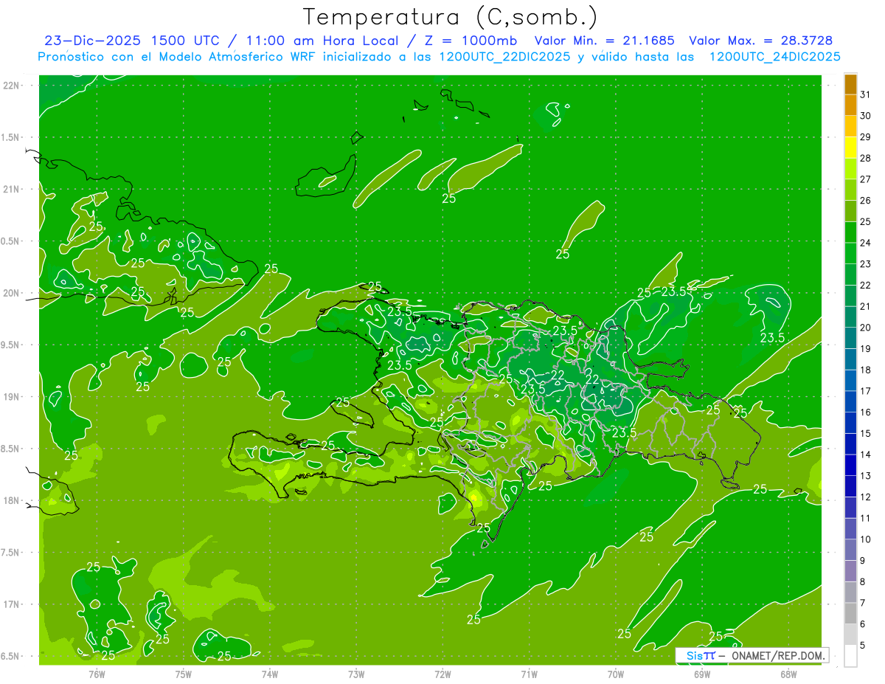Click the latitude axis label '22N'
The width and height of the screenshot is (885, 684).
click(x=13, y=86)
